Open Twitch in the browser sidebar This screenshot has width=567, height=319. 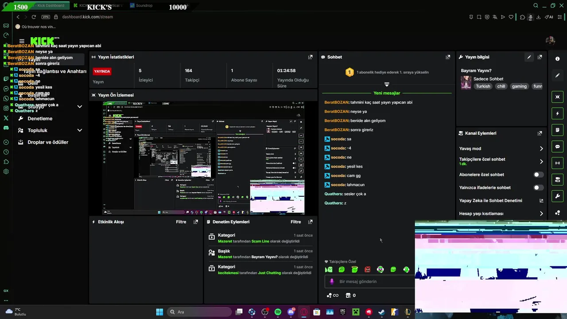(x=6, y=79)
